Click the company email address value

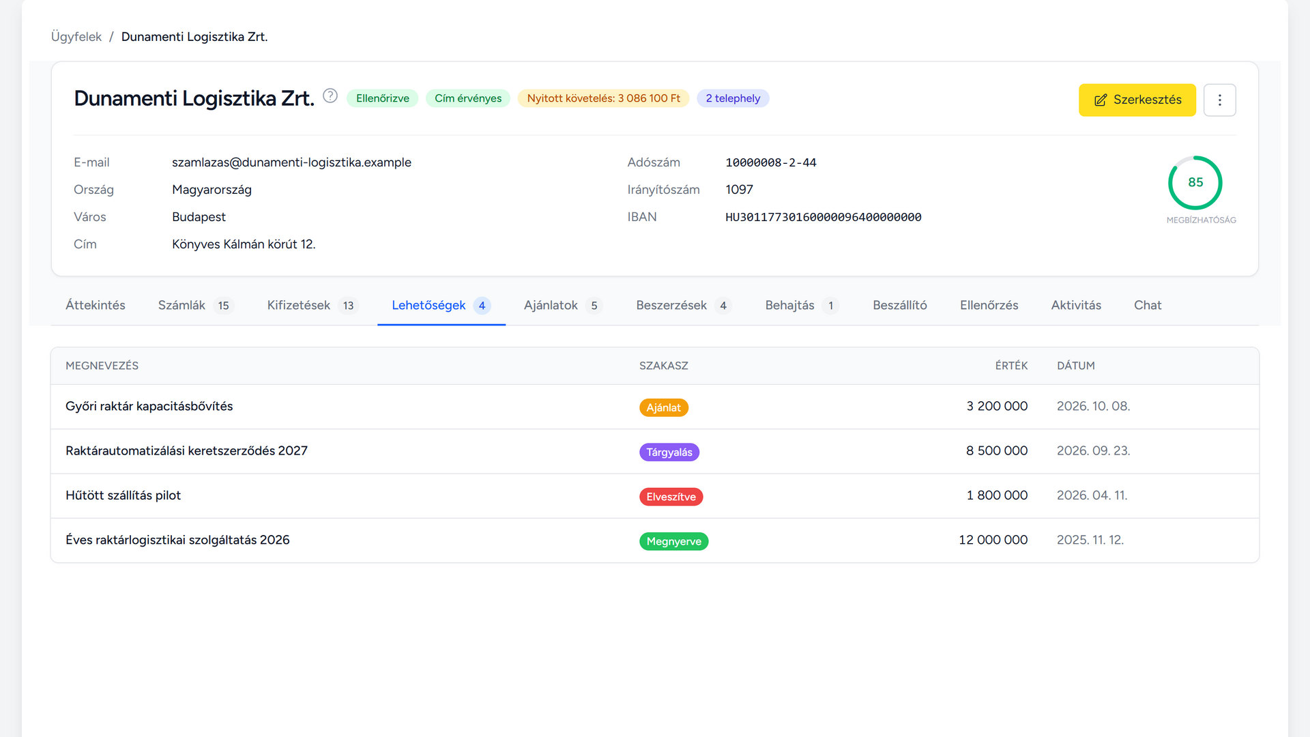click(x=291, y=162)
